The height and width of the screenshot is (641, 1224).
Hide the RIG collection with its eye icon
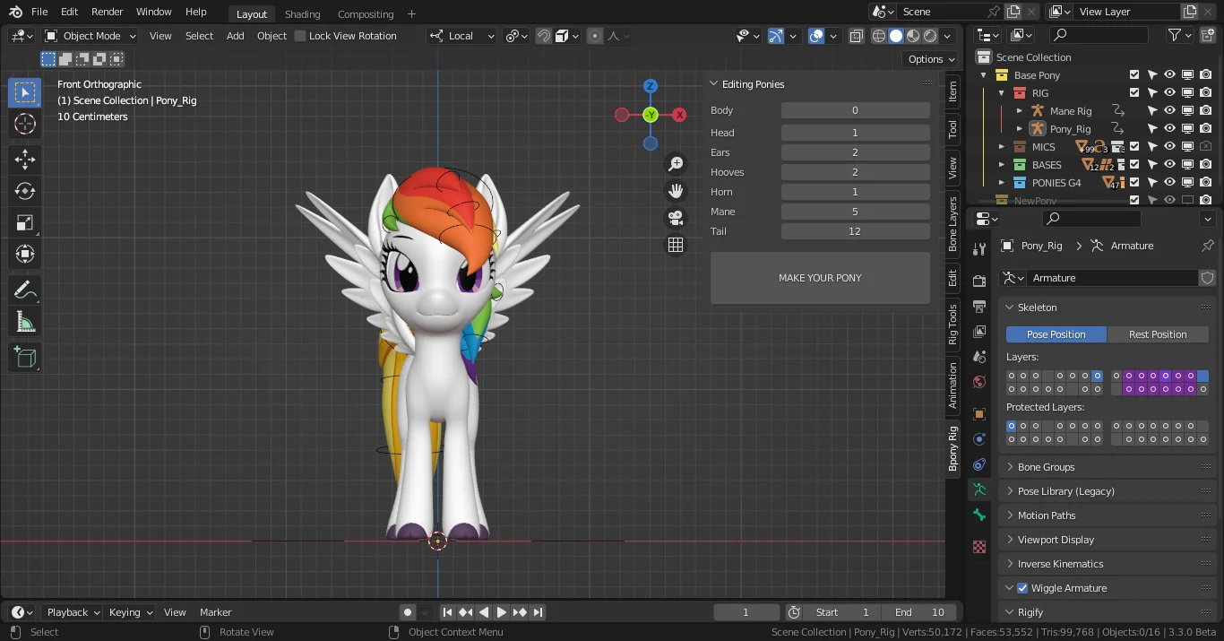pyautogui.click(x=1171, y=92)
